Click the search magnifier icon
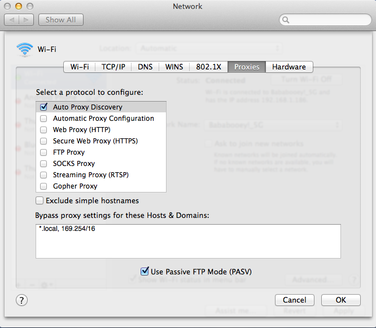The height and width of the screenshot is (328, 376). (x=286, y=20)
